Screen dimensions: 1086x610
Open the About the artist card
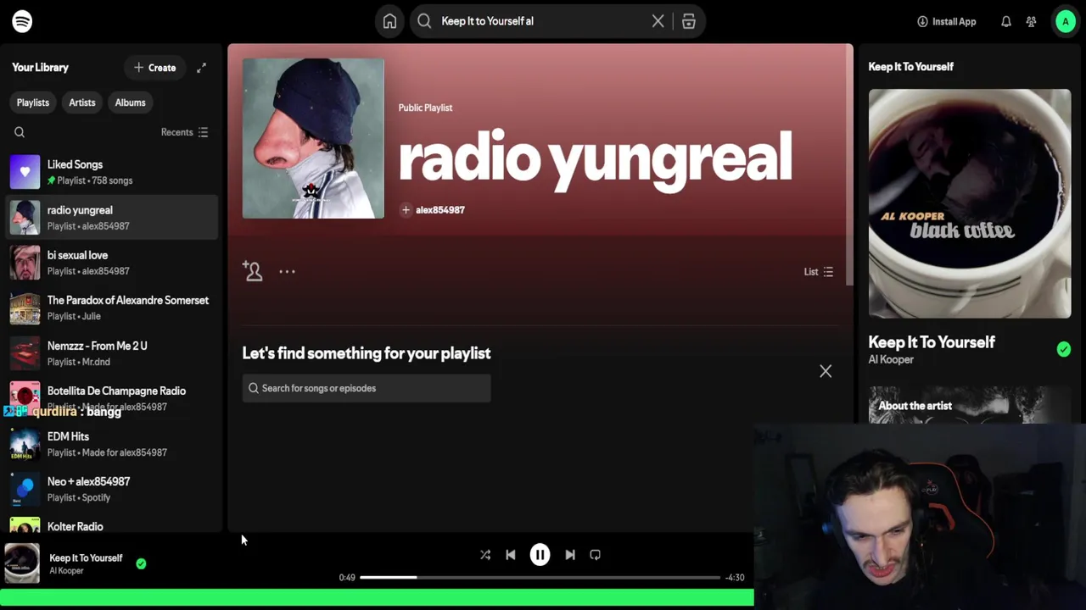(x=970, y=405)
